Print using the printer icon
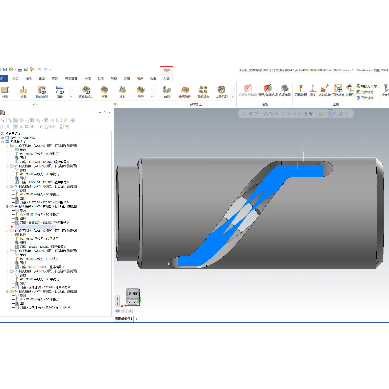The width and height of the screenshot is (389, 389). pyautogui.click(x=20, y=69)
